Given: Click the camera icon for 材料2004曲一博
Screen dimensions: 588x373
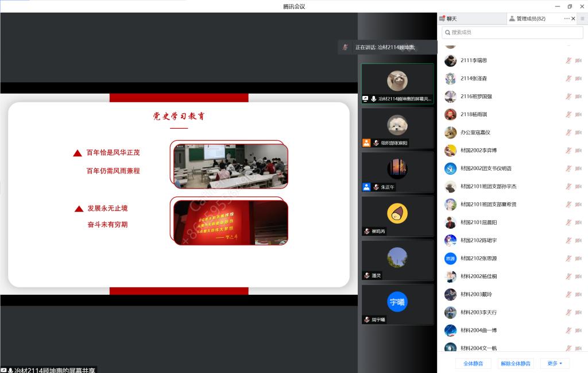Looking at the screenshot, I should coord(578,330).
